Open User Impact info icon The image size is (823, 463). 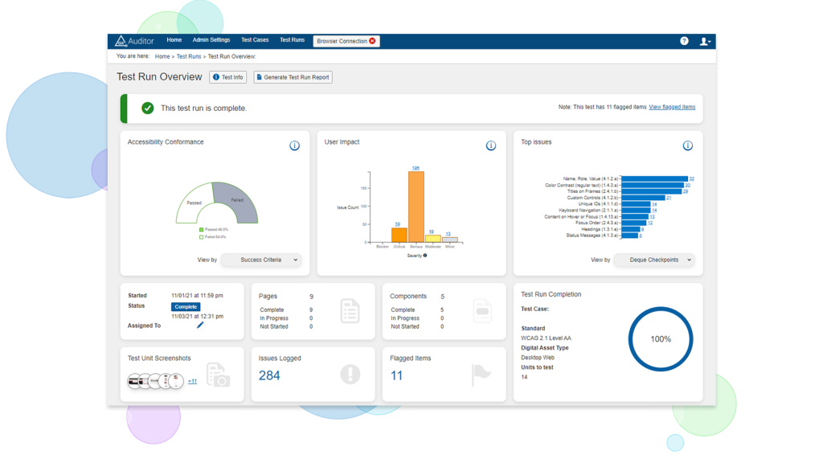coord(491,145)
